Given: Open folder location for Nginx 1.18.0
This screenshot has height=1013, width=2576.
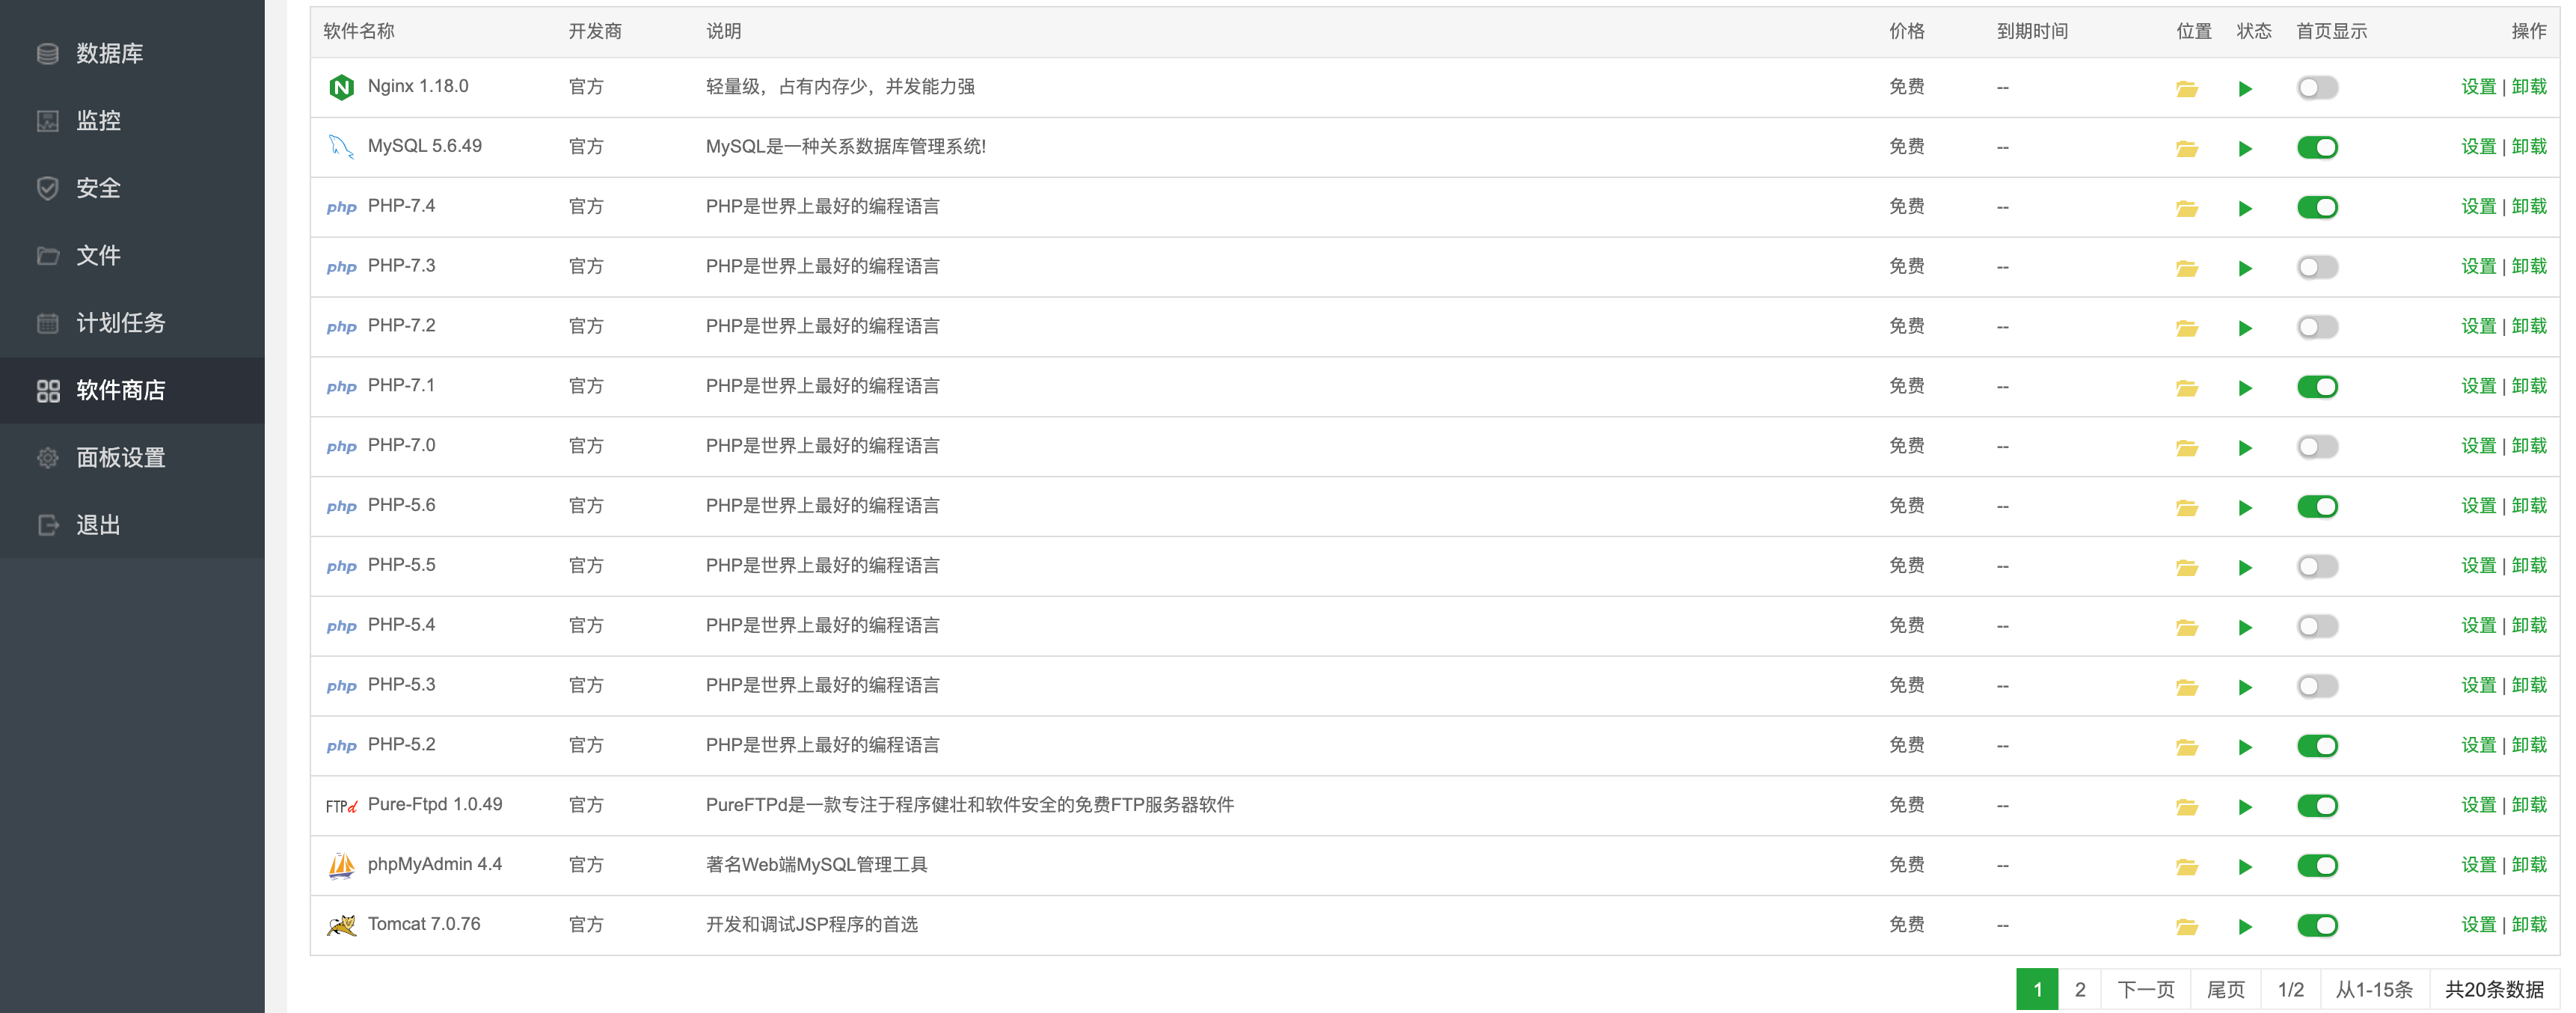Looking at the screenshot, I should [x=2187, y=88].
